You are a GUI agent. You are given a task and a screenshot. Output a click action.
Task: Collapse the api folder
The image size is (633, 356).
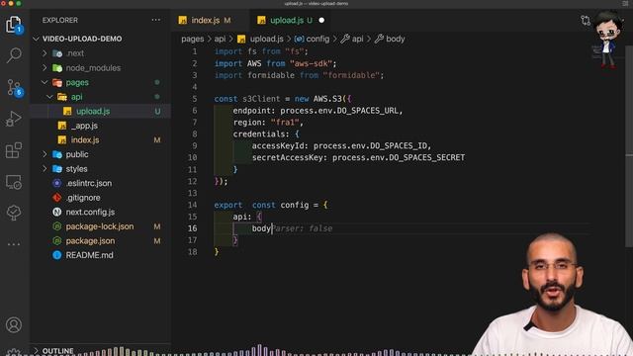coord(50,97)
